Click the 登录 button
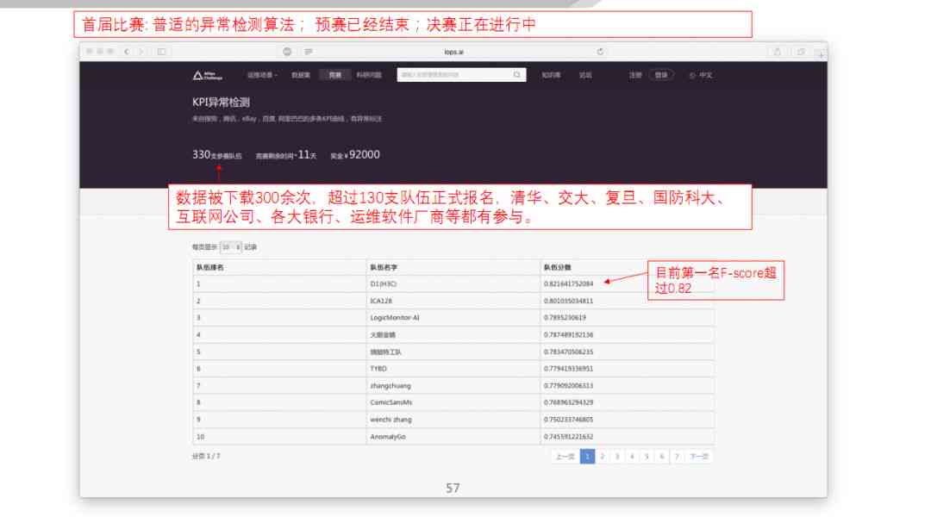Screen dimensions: 931x523 (x=661, y=75)
